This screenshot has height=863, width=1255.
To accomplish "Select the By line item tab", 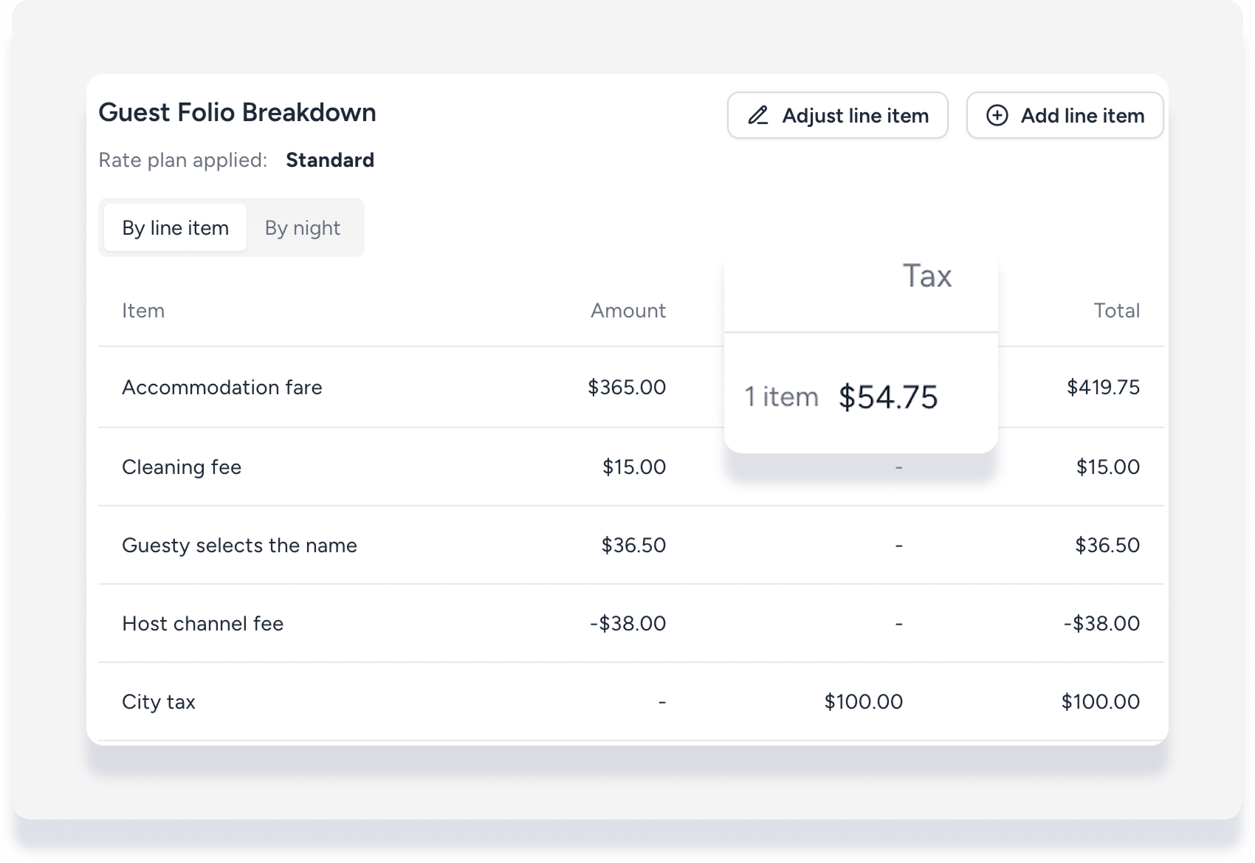I will tap(176, 228).
